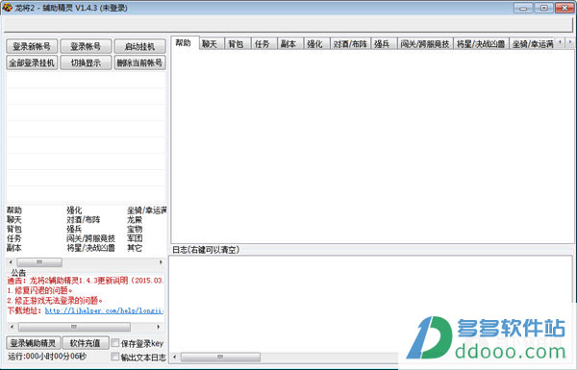Click function list scroll-left arrow

[11, 262]
